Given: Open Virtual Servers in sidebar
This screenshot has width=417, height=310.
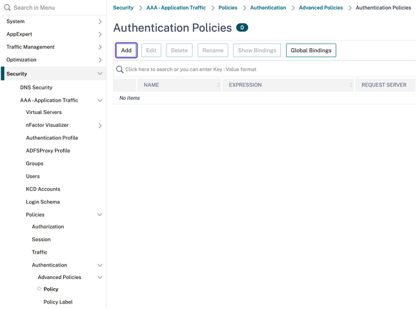Looking at the screenshot, I should click(44, 112).
